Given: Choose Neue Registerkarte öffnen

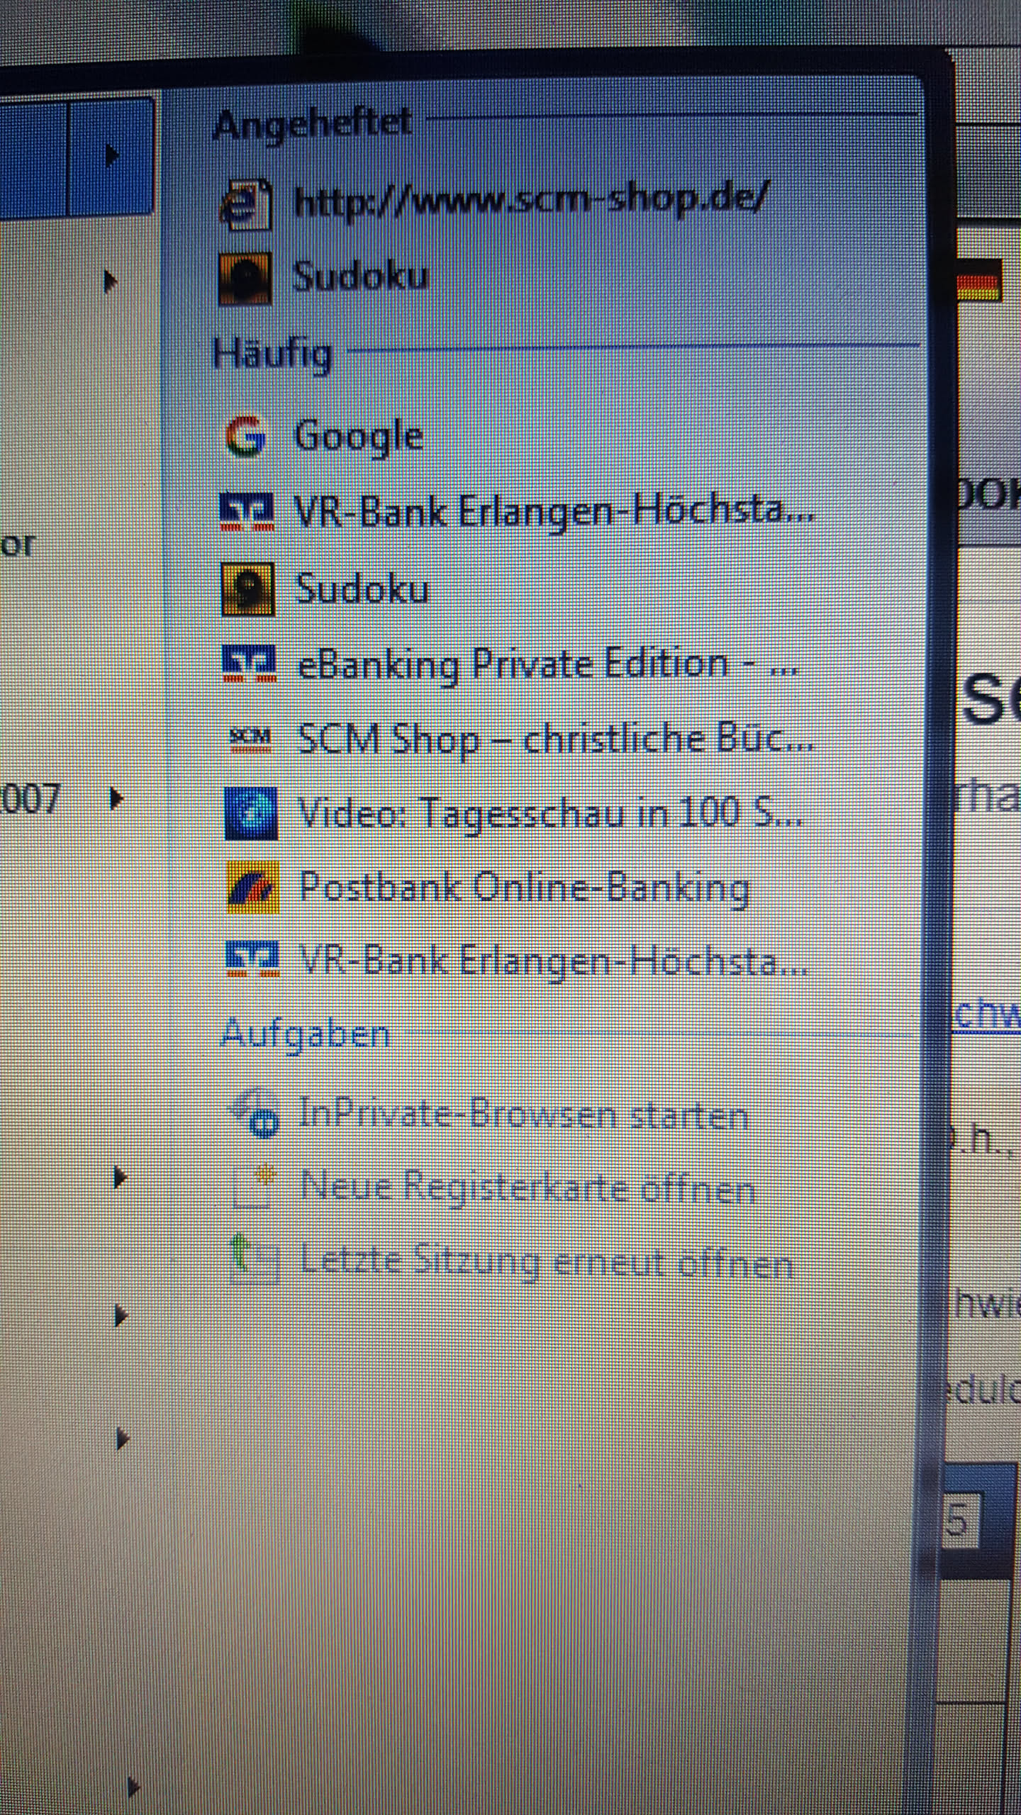Looking at the screenshot, I should (x=526, y=1187).
